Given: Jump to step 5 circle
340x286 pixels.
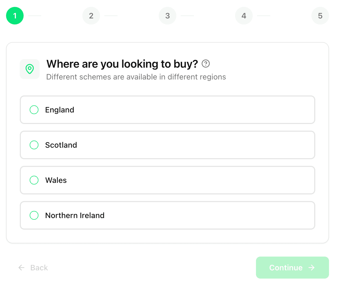Looking at the screenshot, I should pyautogui.click(x=320, y=16).
